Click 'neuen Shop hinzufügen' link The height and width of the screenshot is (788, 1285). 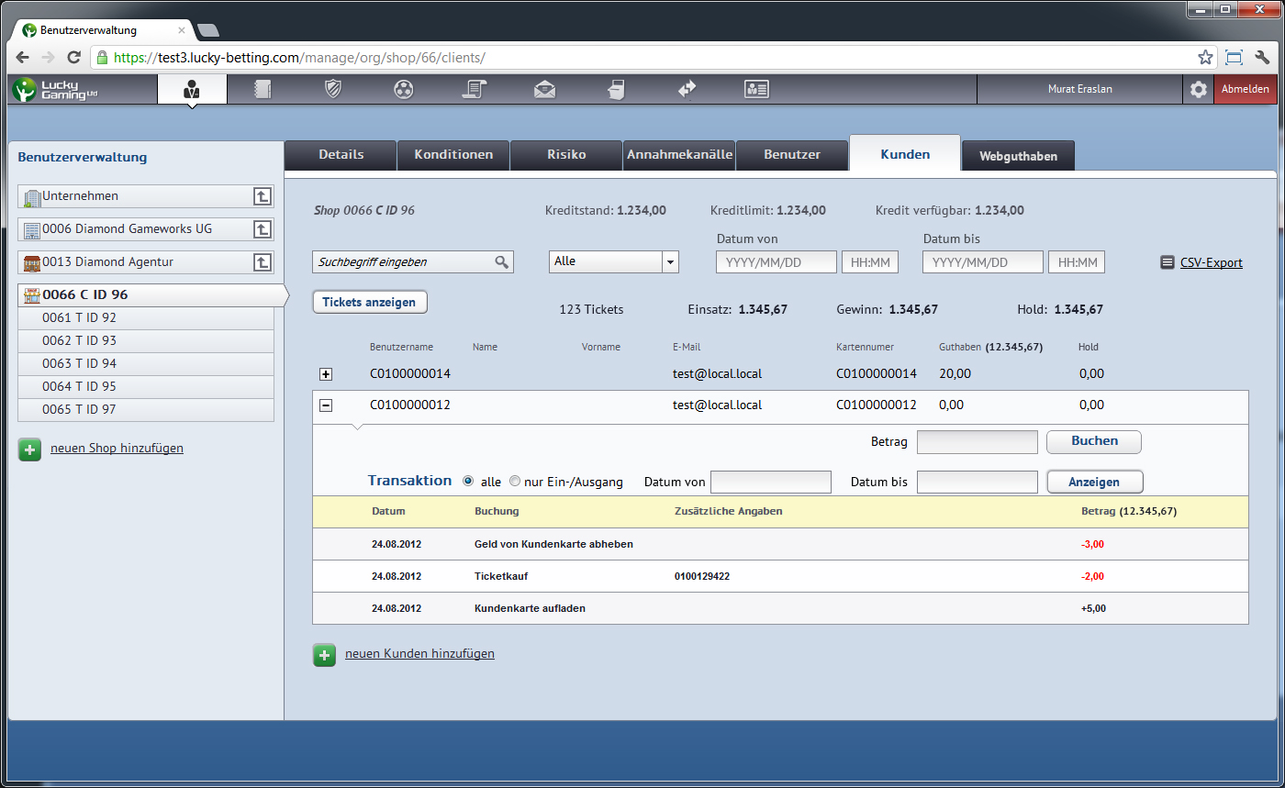pyautogui.click(x=117, y=449)
